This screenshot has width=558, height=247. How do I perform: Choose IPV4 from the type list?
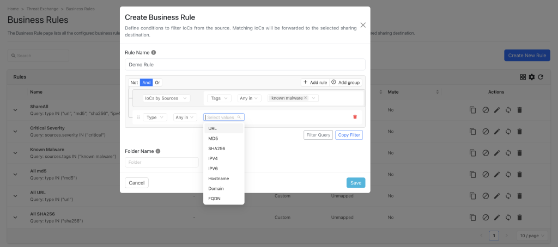pos(224,158)
